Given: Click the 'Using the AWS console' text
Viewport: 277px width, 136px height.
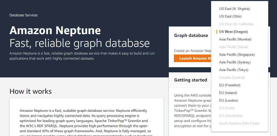Looking at the screenshot, I should (x=193, y=95).
